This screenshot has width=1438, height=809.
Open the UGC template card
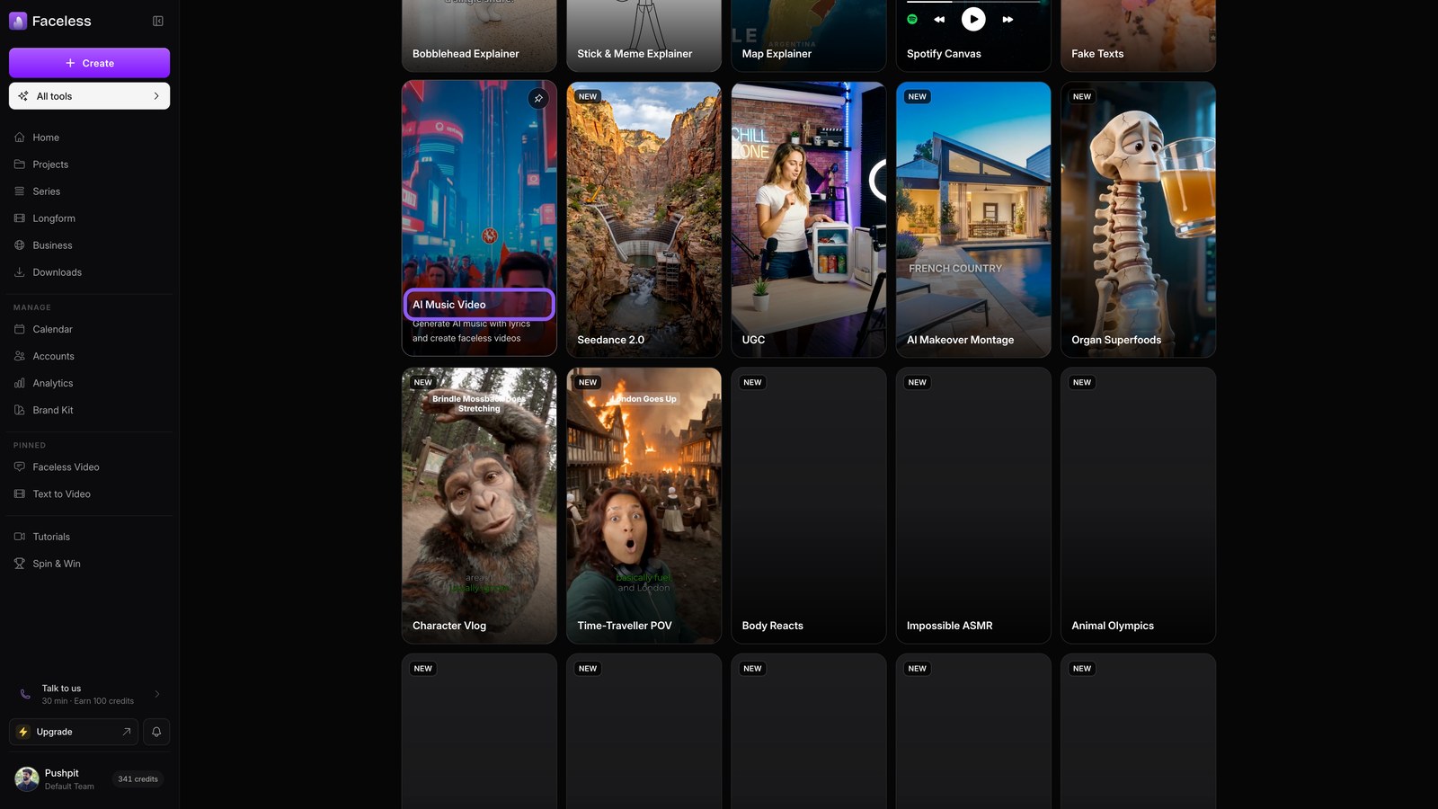[x=808, y=219]
